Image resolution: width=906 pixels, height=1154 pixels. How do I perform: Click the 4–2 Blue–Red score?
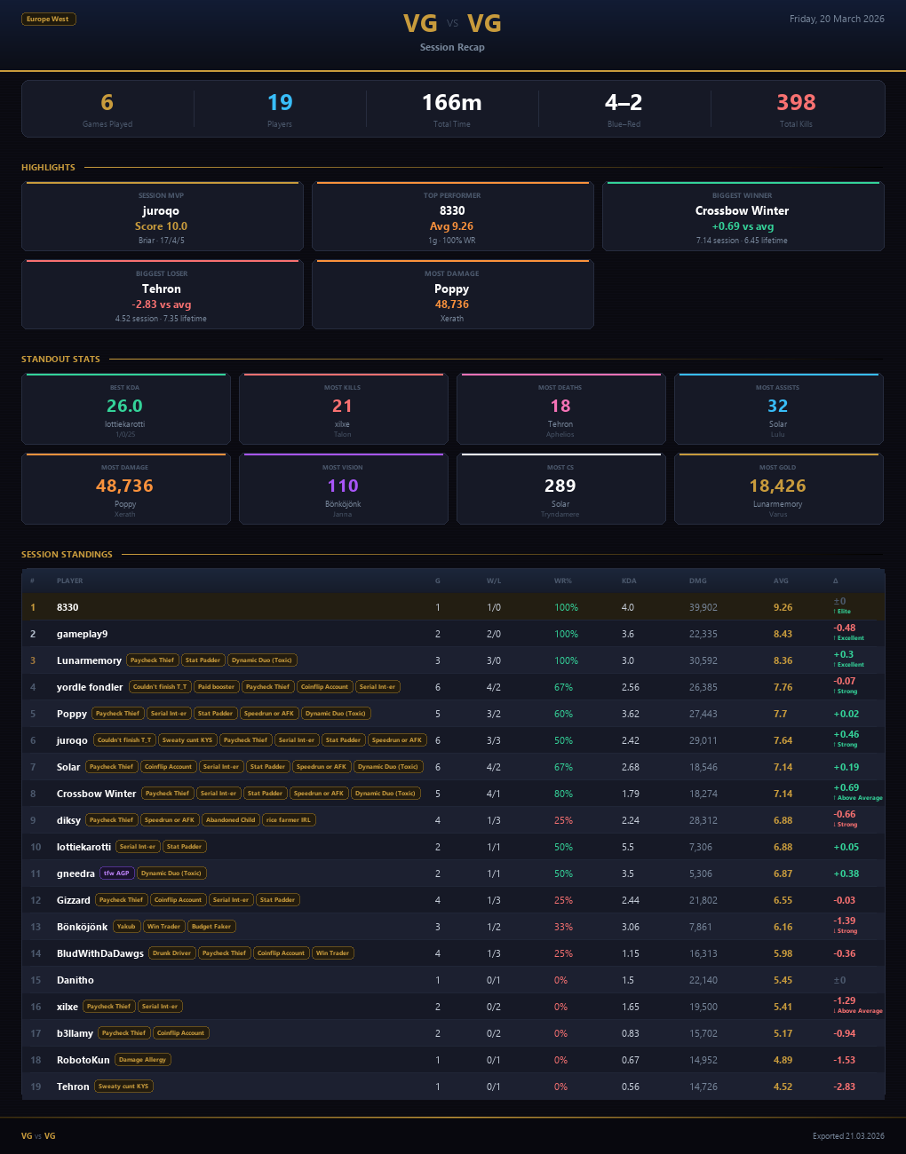click(624, 103)
